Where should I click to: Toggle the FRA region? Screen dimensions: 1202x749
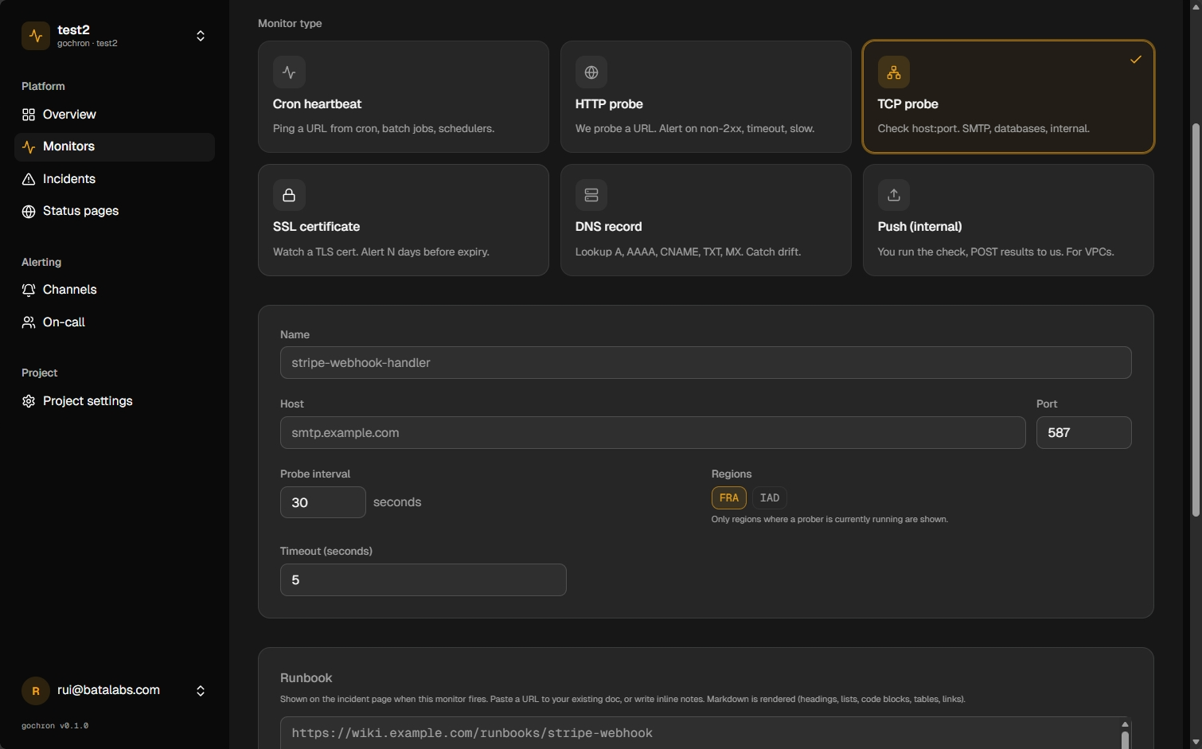(x=729, y=498)
